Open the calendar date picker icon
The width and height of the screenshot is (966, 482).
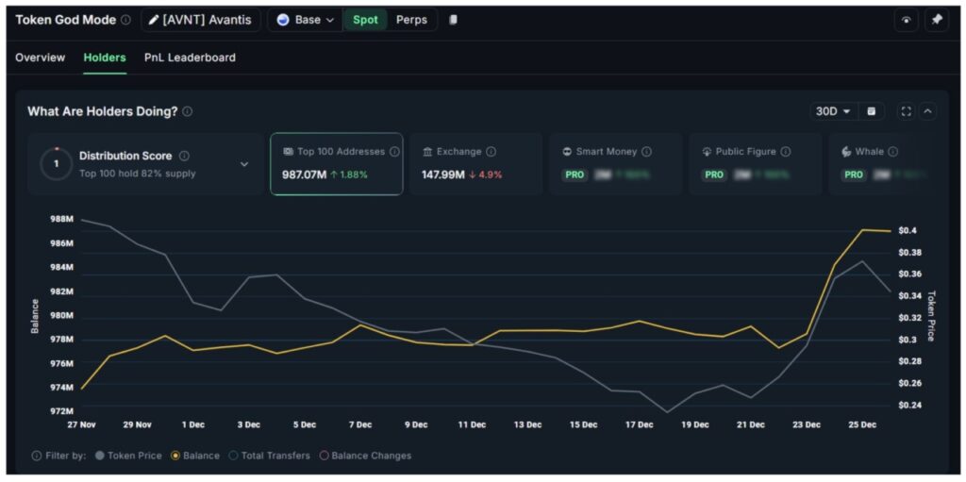[x=871, y=111]
